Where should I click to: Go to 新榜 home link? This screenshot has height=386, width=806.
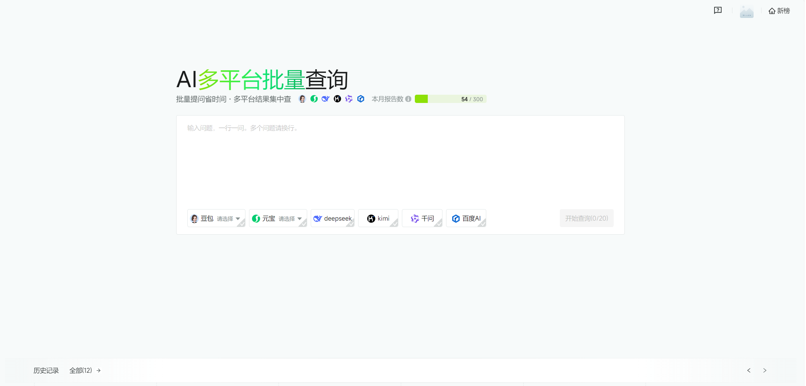click(779, 11)
